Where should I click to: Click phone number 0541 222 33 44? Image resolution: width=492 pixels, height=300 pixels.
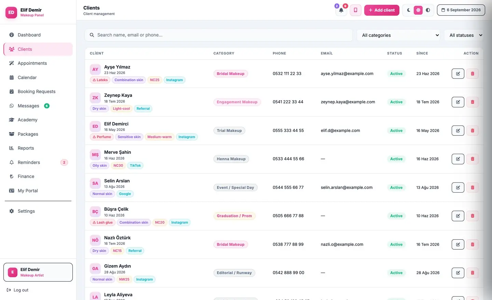[x=288, y=102]
